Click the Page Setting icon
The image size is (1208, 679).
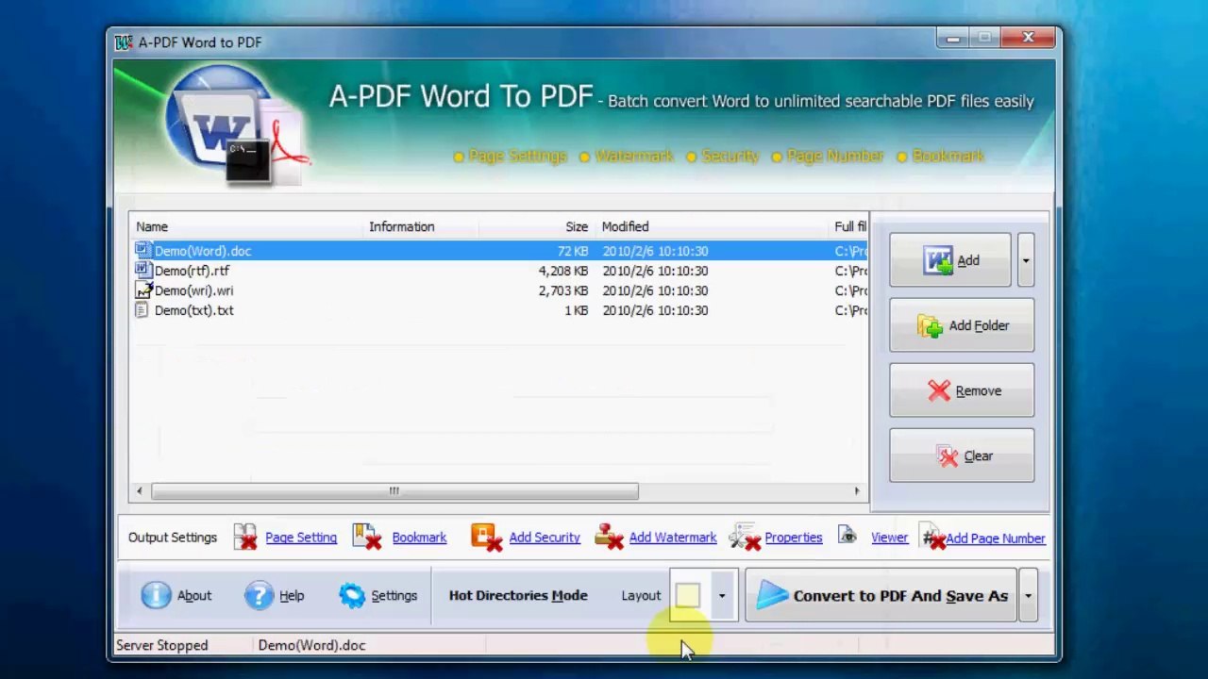point(245,538)
